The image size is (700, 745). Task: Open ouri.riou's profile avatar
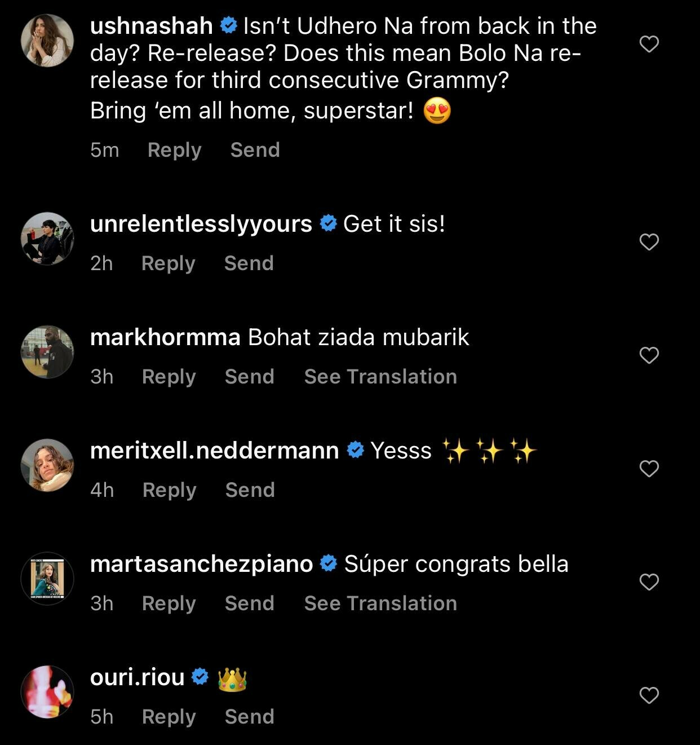(47, 692)
